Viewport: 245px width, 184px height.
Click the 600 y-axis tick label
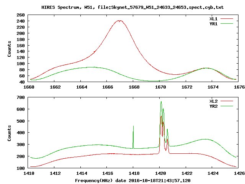(21, 109)
